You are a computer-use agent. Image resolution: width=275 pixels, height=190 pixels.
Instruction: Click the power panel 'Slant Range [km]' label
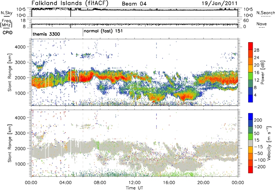(x=10, y=72)
